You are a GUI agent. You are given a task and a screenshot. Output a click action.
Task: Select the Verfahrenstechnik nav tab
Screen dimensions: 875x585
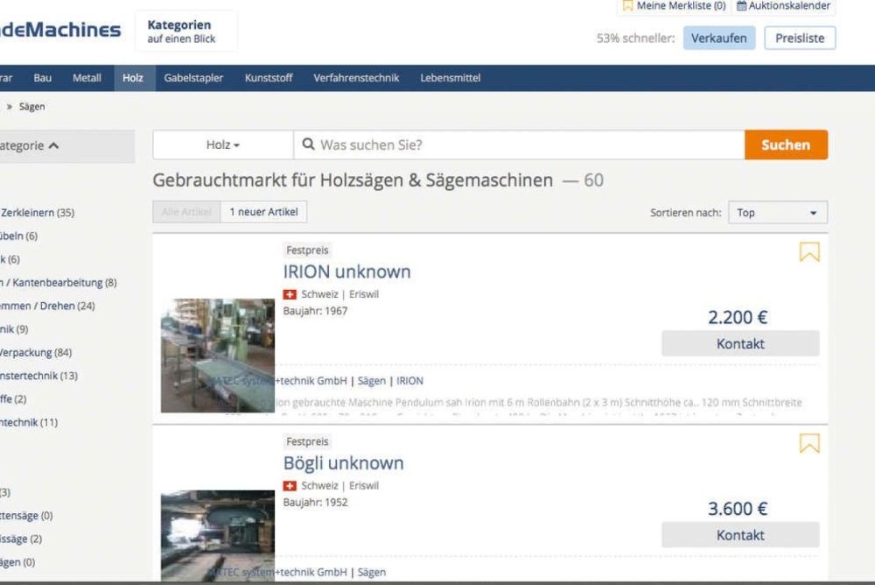point(356,78)
